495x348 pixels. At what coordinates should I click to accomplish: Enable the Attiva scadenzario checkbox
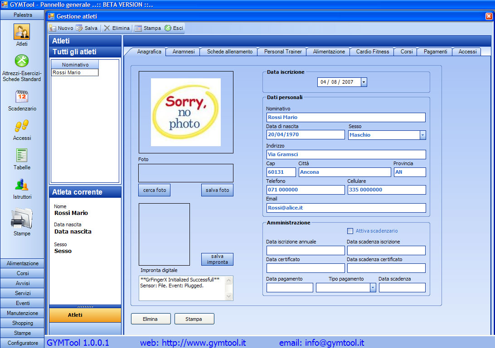(x=350, y=231)
